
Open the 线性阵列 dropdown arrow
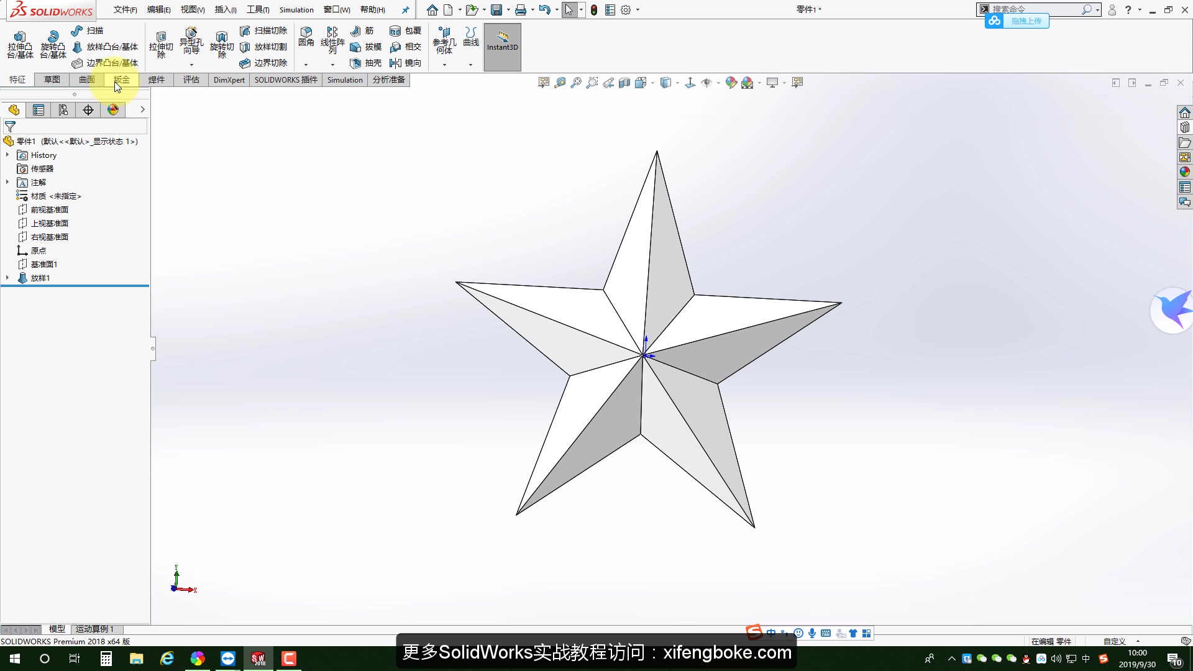(332, 64)
